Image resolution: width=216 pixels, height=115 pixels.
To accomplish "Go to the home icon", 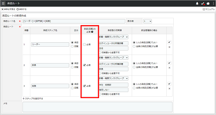I will pos(208,4).
